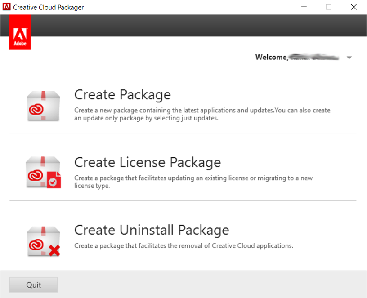This screenshot has height=298, width=367.
Task: Click the dropdown arrow beside the username
Action: coord(349,58)
